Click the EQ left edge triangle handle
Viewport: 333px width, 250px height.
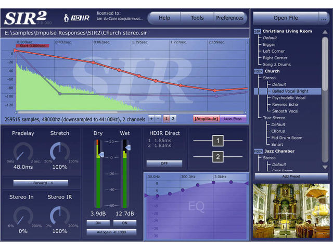(x=146, y=195)
